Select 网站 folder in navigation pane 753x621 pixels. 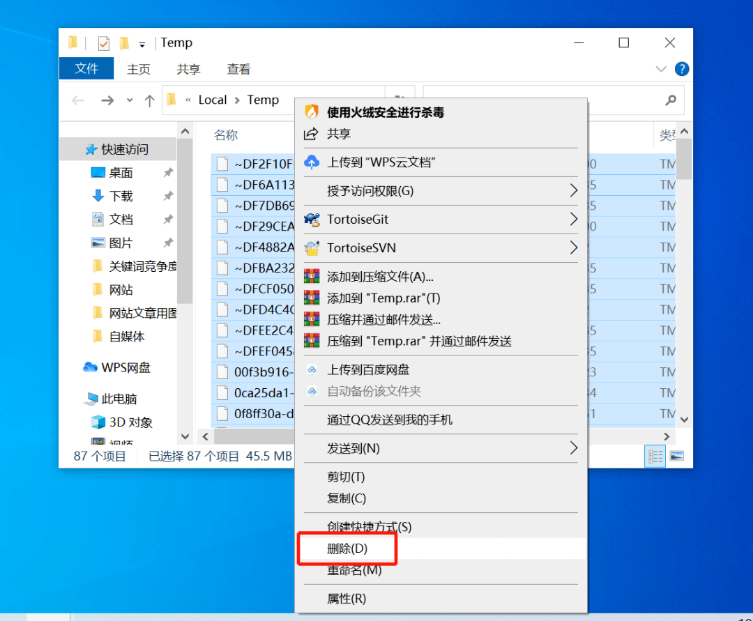pos(120,290)
